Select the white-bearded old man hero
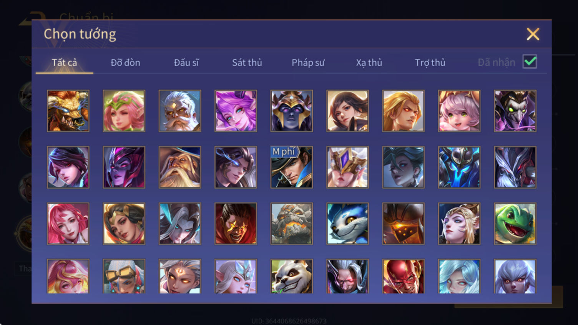 [x=180, y=111]
